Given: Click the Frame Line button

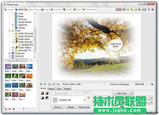Looking at the screenshot, I should (84, 107).
